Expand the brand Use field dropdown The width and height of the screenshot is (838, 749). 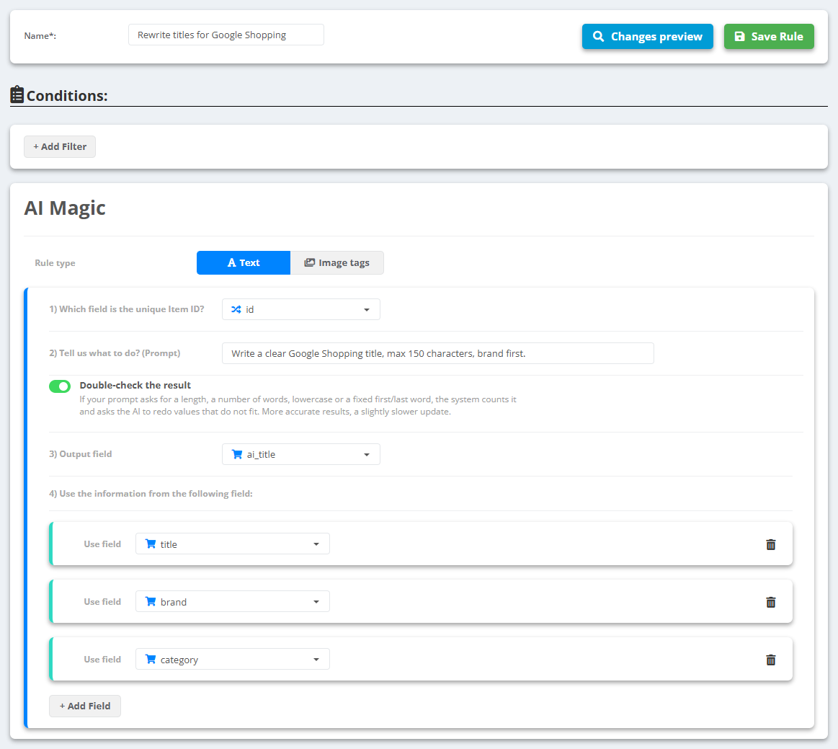(x=233, y=601)
